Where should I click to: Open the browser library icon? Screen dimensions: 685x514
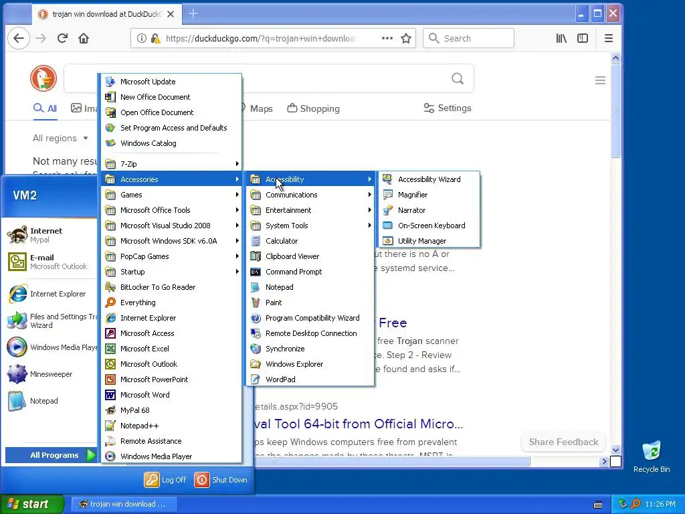click(561, 38)
